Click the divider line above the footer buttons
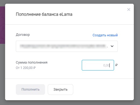 coord(69,79)
